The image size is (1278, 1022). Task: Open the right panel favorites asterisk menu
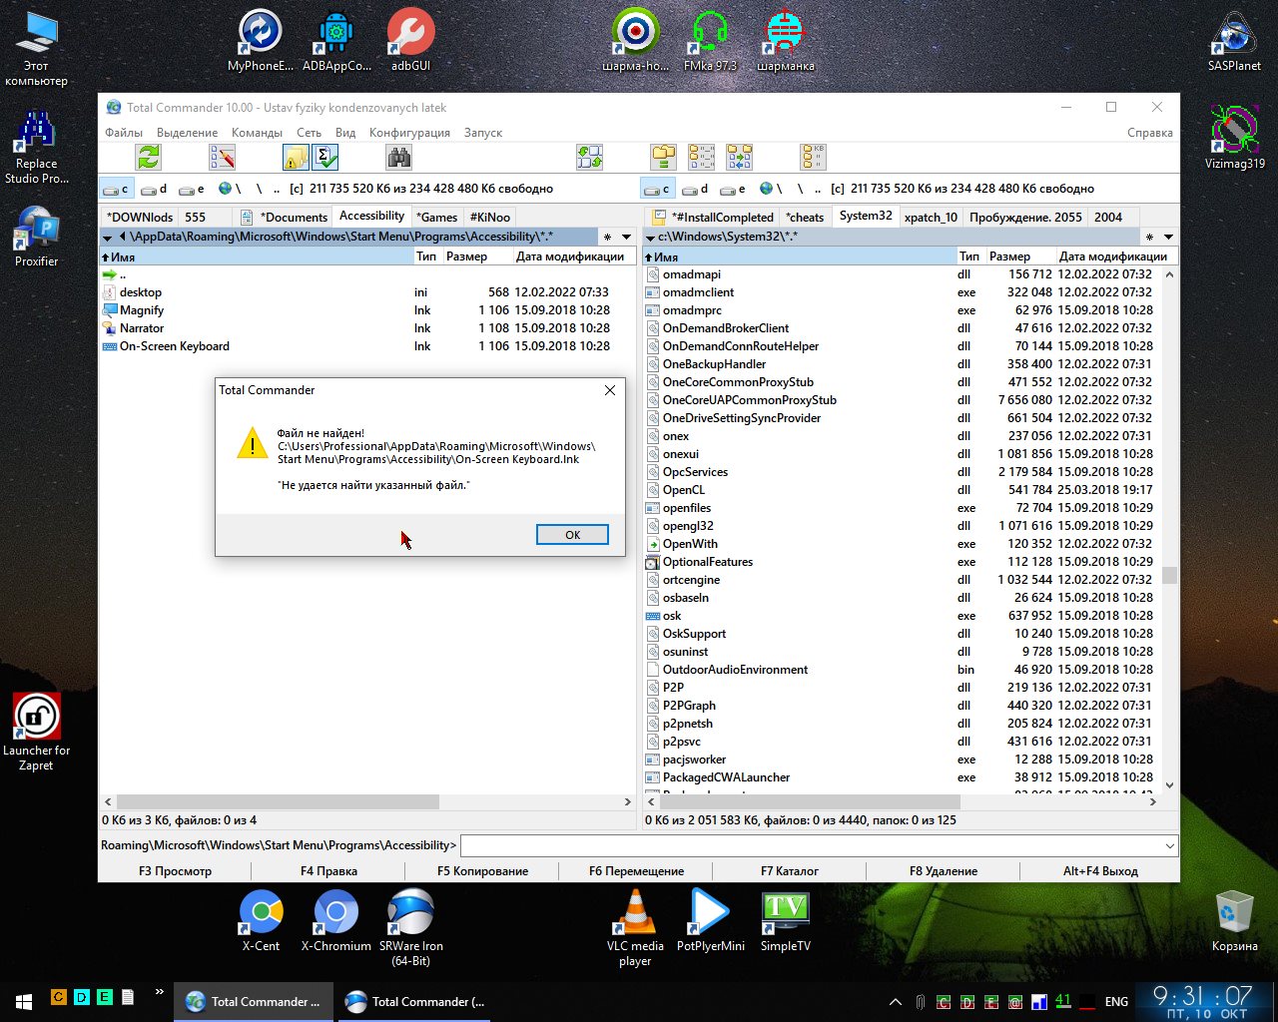coord(1149,238)
